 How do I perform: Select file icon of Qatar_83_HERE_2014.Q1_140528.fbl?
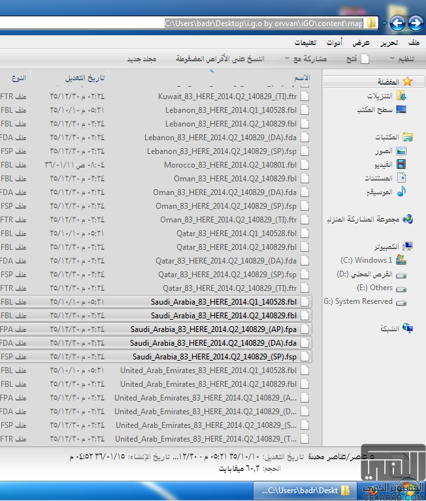coord(305,234)
